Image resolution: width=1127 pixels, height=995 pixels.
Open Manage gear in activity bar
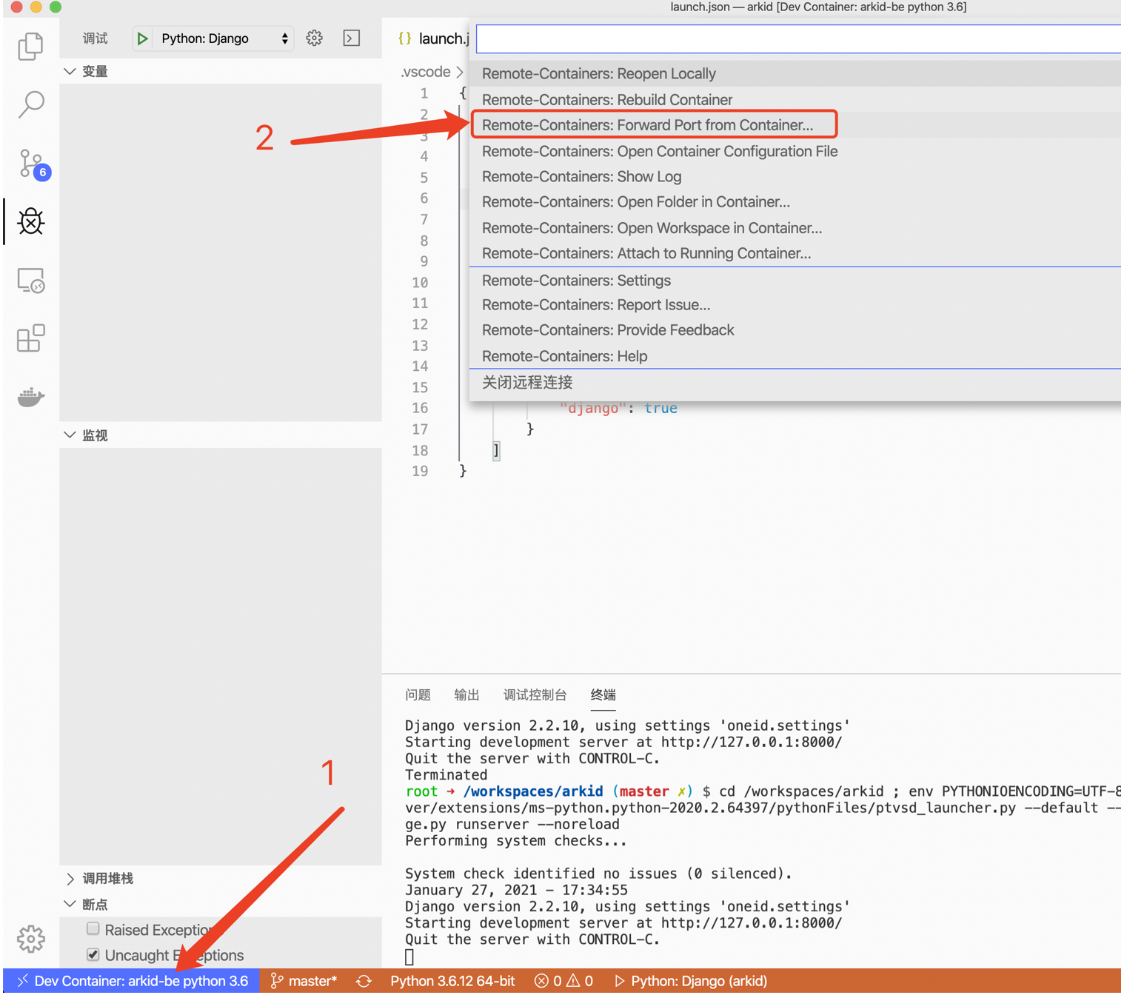pyautogui.click(x=30, y=939)
